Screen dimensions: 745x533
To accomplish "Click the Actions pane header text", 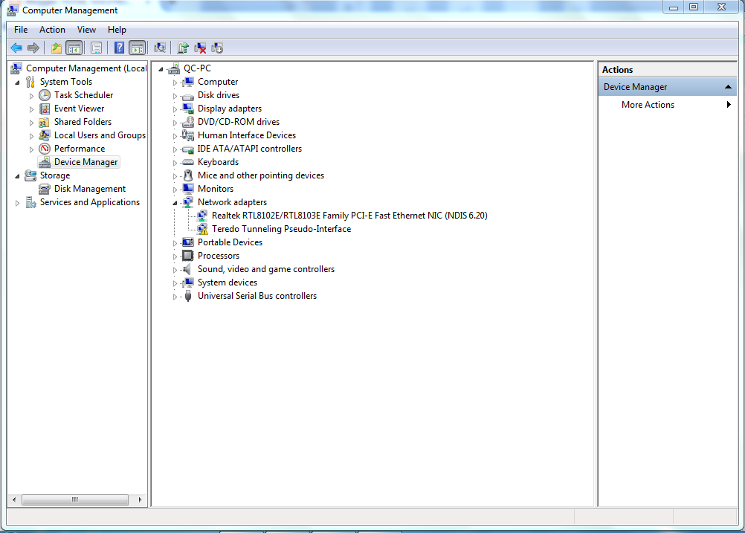I will tap(617, 70).
